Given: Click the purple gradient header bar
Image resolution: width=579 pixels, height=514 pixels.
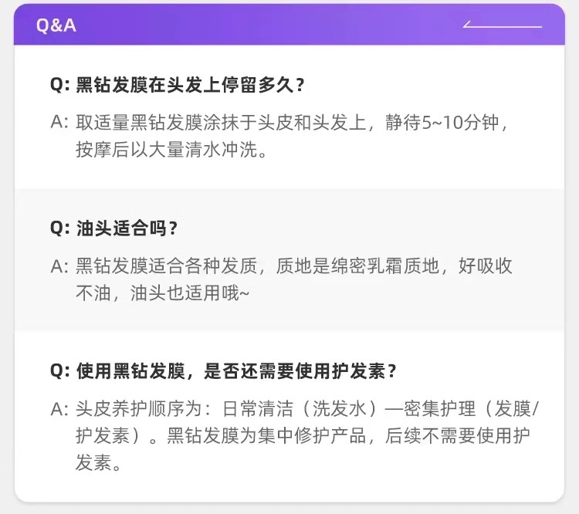Looking at the screenshot, I should tap(289, 25).
